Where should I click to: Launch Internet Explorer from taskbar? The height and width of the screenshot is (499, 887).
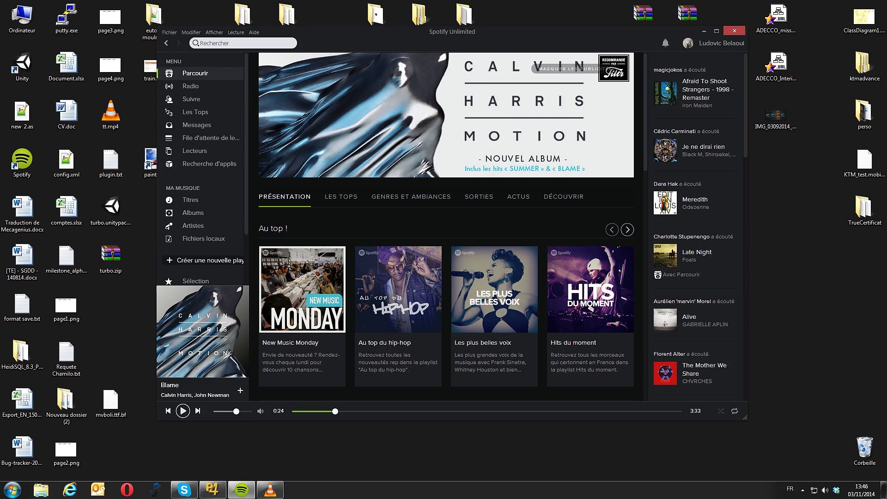pyautogui.click(x=70, y=490)
